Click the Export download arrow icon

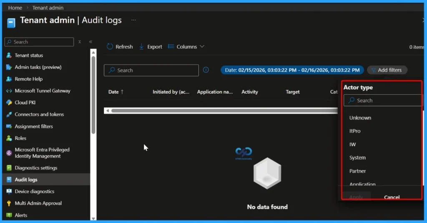[141, 47]
